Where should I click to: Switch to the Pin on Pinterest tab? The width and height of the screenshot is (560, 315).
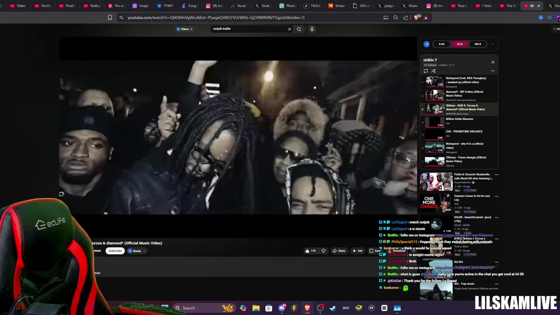point(116,6)
